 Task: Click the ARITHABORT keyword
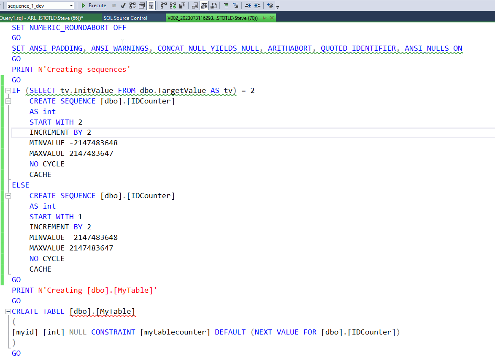click(x=290, y=48)
